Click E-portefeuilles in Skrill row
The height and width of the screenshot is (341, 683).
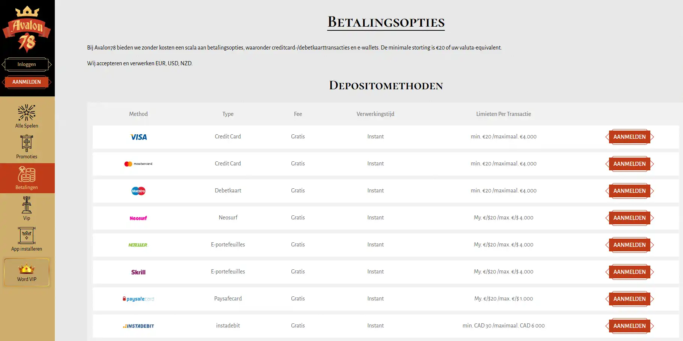click(228, 272)
